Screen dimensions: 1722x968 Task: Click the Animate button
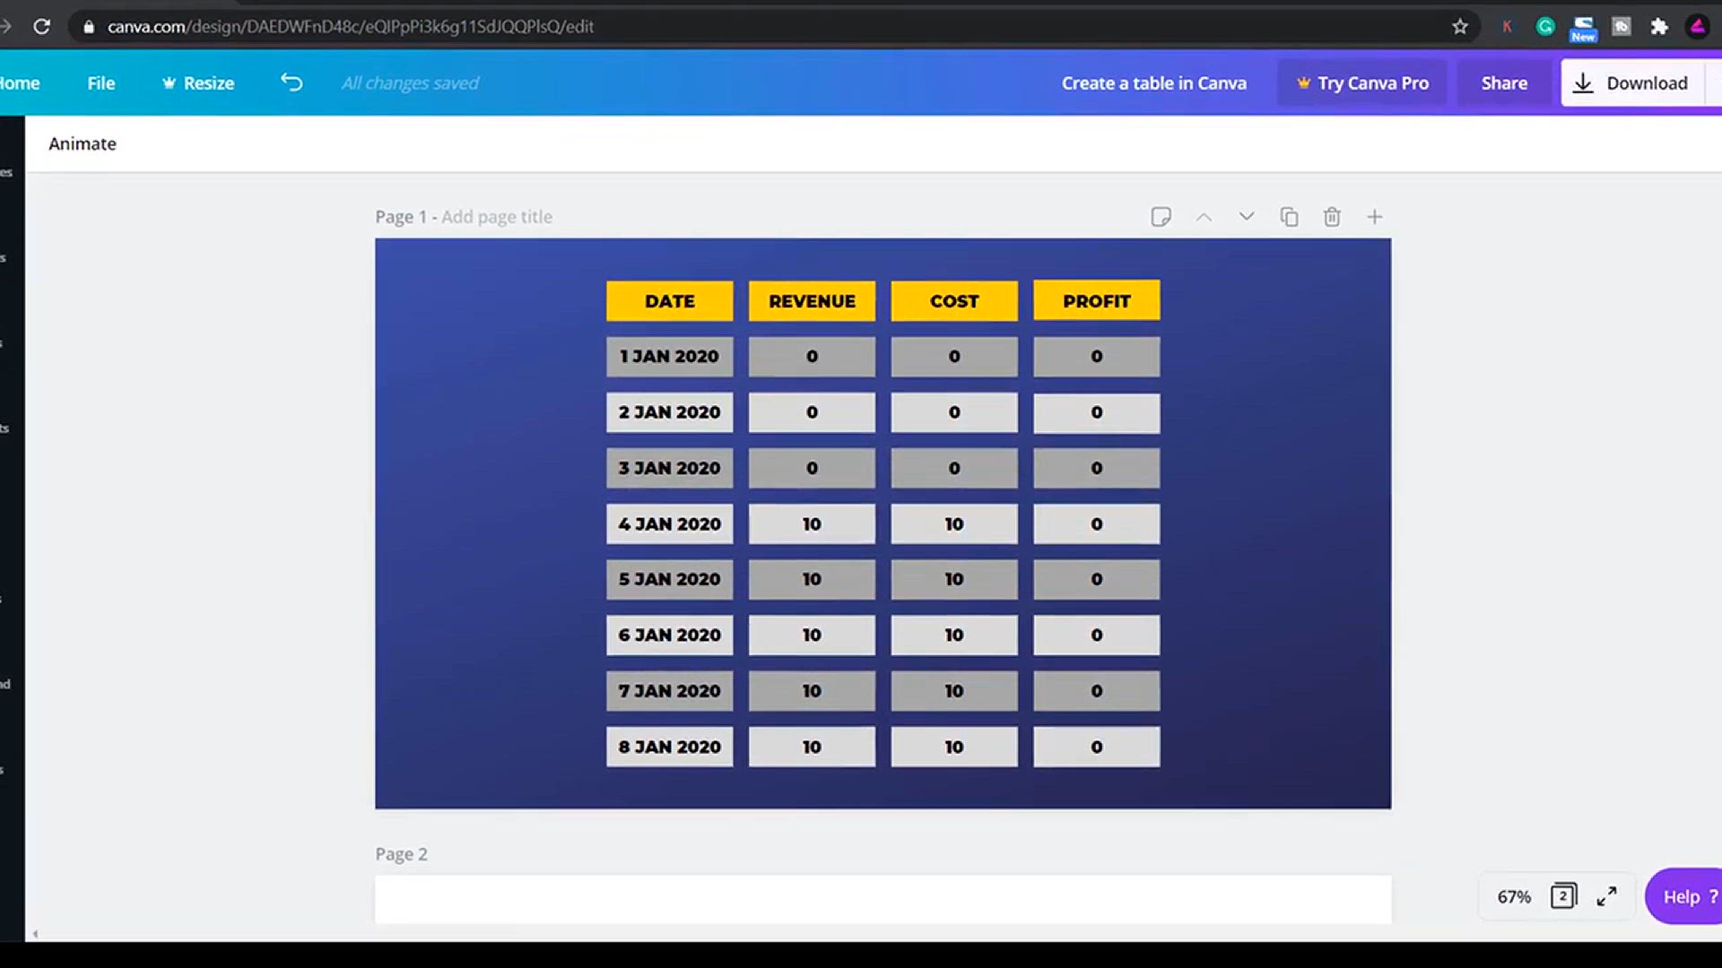point(83,143)
